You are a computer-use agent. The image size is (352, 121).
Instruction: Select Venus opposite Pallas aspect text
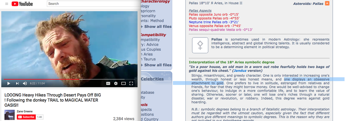pos(214,26)
